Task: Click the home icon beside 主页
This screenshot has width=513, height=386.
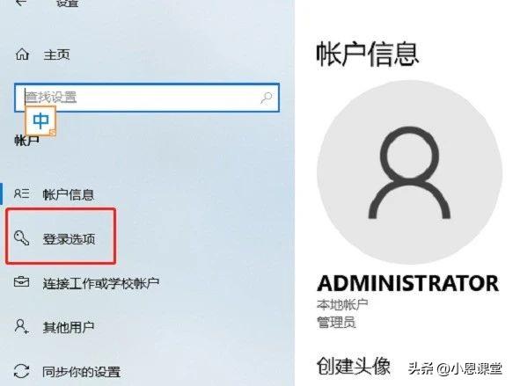Action: [x=22, y=54]
